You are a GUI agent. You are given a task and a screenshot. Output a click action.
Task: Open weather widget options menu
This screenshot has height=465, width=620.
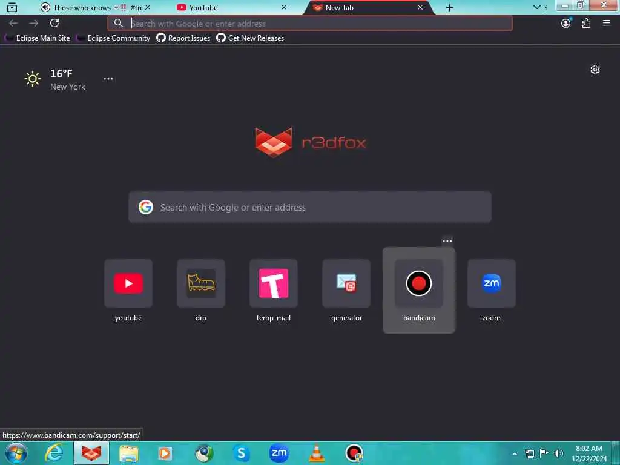coord(108,79)
